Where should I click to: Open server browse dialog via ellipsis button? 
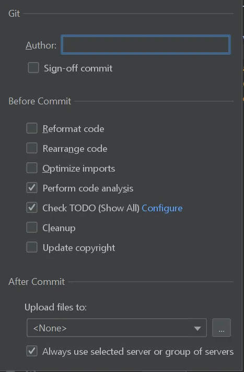click(x=221, y=328)
